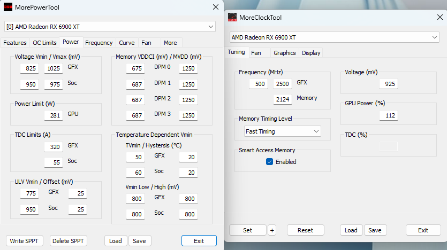Click the MorePowerTool app icon in title bar

[x=7, y=7]
